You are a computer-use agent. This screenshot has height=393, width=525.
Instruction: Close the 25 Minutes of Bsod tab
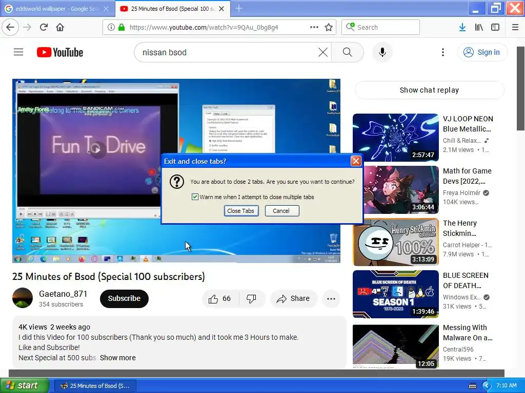pos(221,9)
